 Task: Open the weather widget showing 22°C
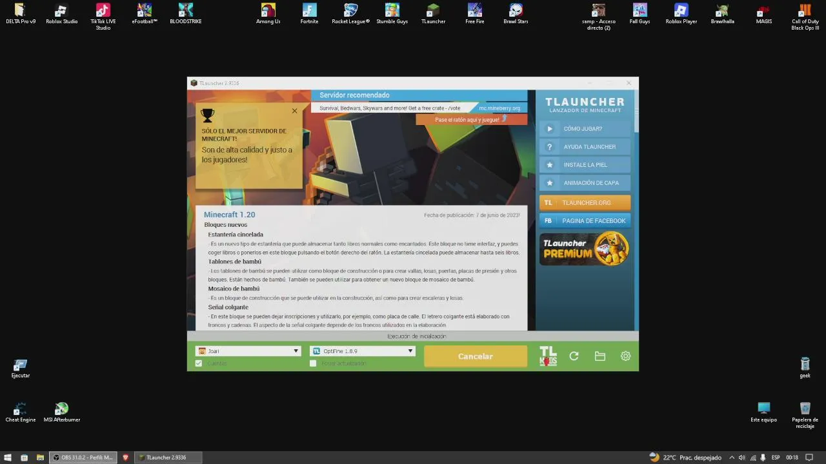tap(685, 458)
